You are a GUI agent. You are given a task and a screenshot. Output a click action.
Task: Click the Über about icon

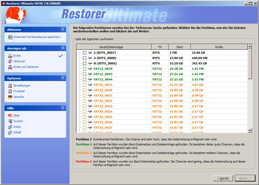[x=10, y=115]
